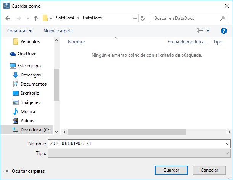Expand the Organizar menu

point(19,31)
